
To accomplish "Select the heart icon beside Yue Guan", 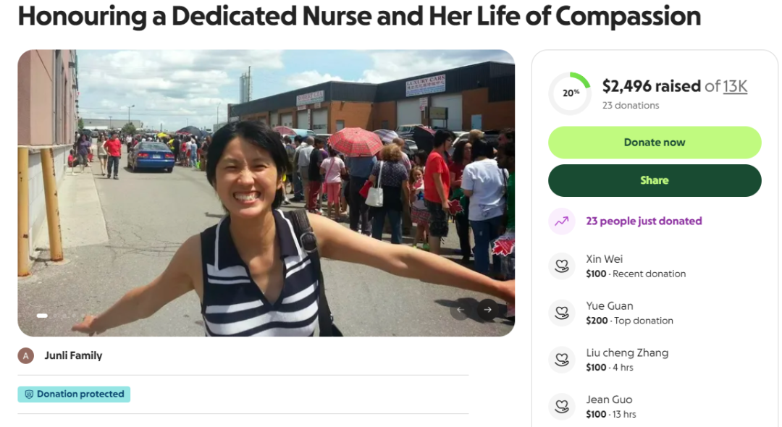I will point(562,313).
